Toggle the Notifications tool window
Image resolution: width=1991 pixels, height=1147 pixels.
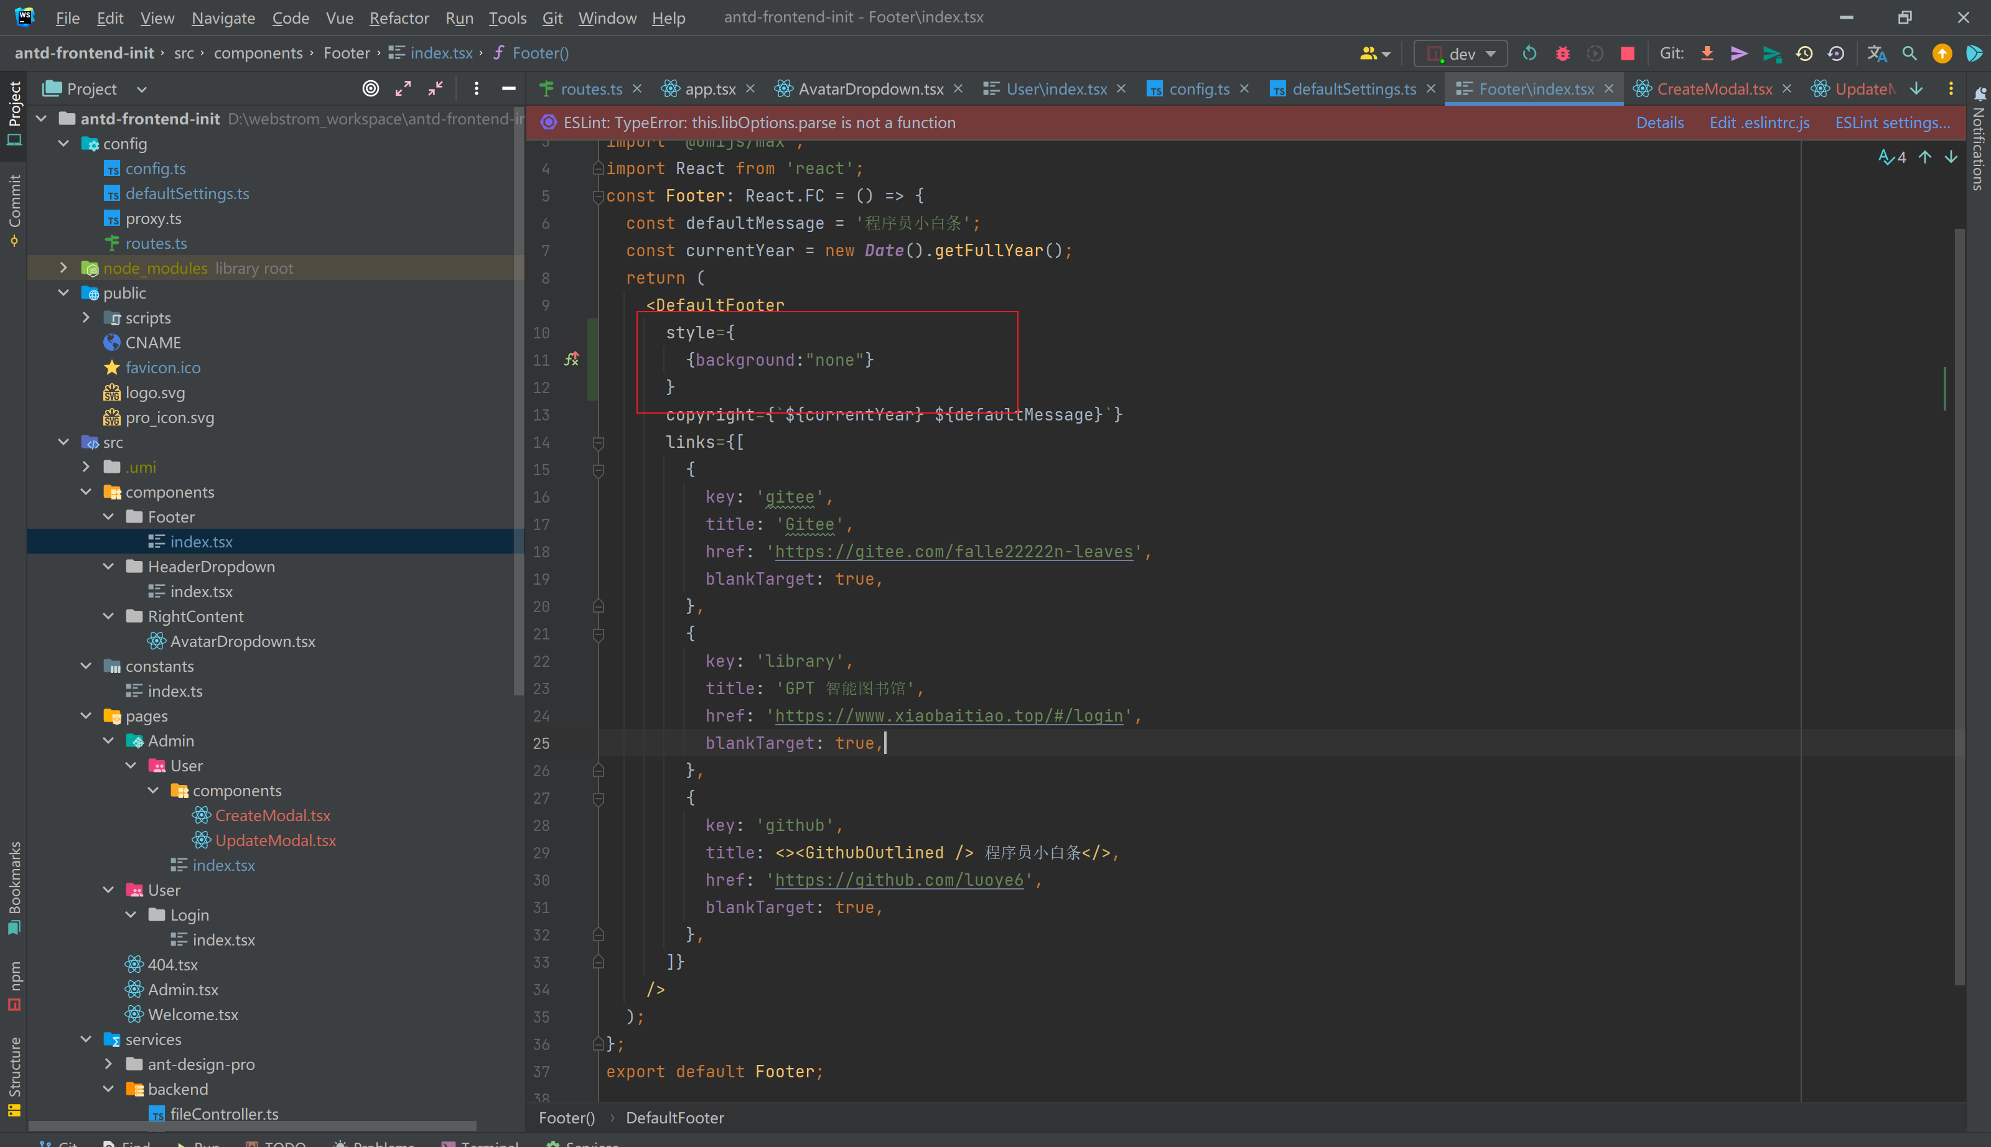[1979, 139]
